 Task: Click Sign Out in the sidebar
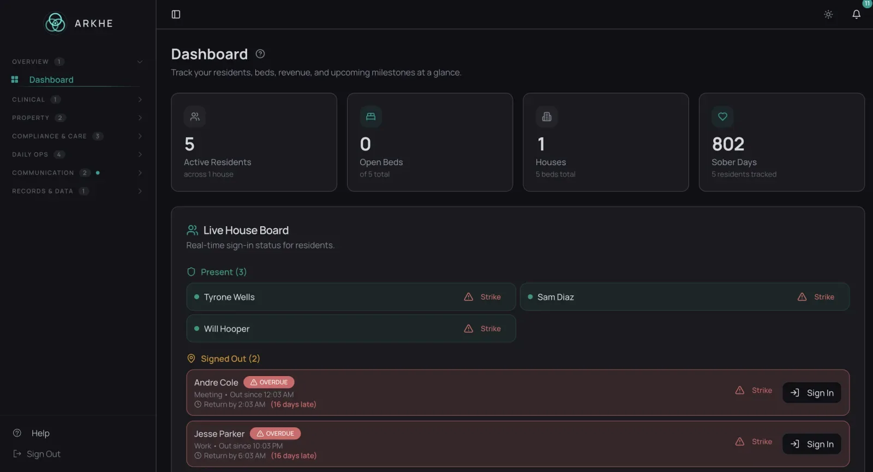tap(44, 454)
